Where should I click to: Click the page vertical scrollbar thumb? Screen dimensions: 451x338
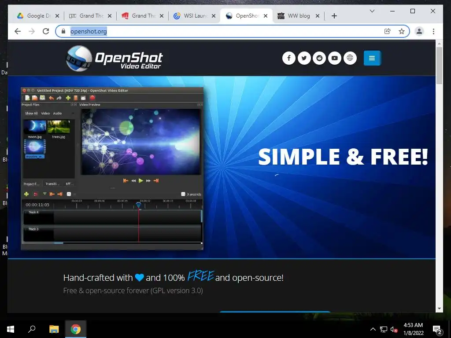pyautogui.click(x=439, y=65)
